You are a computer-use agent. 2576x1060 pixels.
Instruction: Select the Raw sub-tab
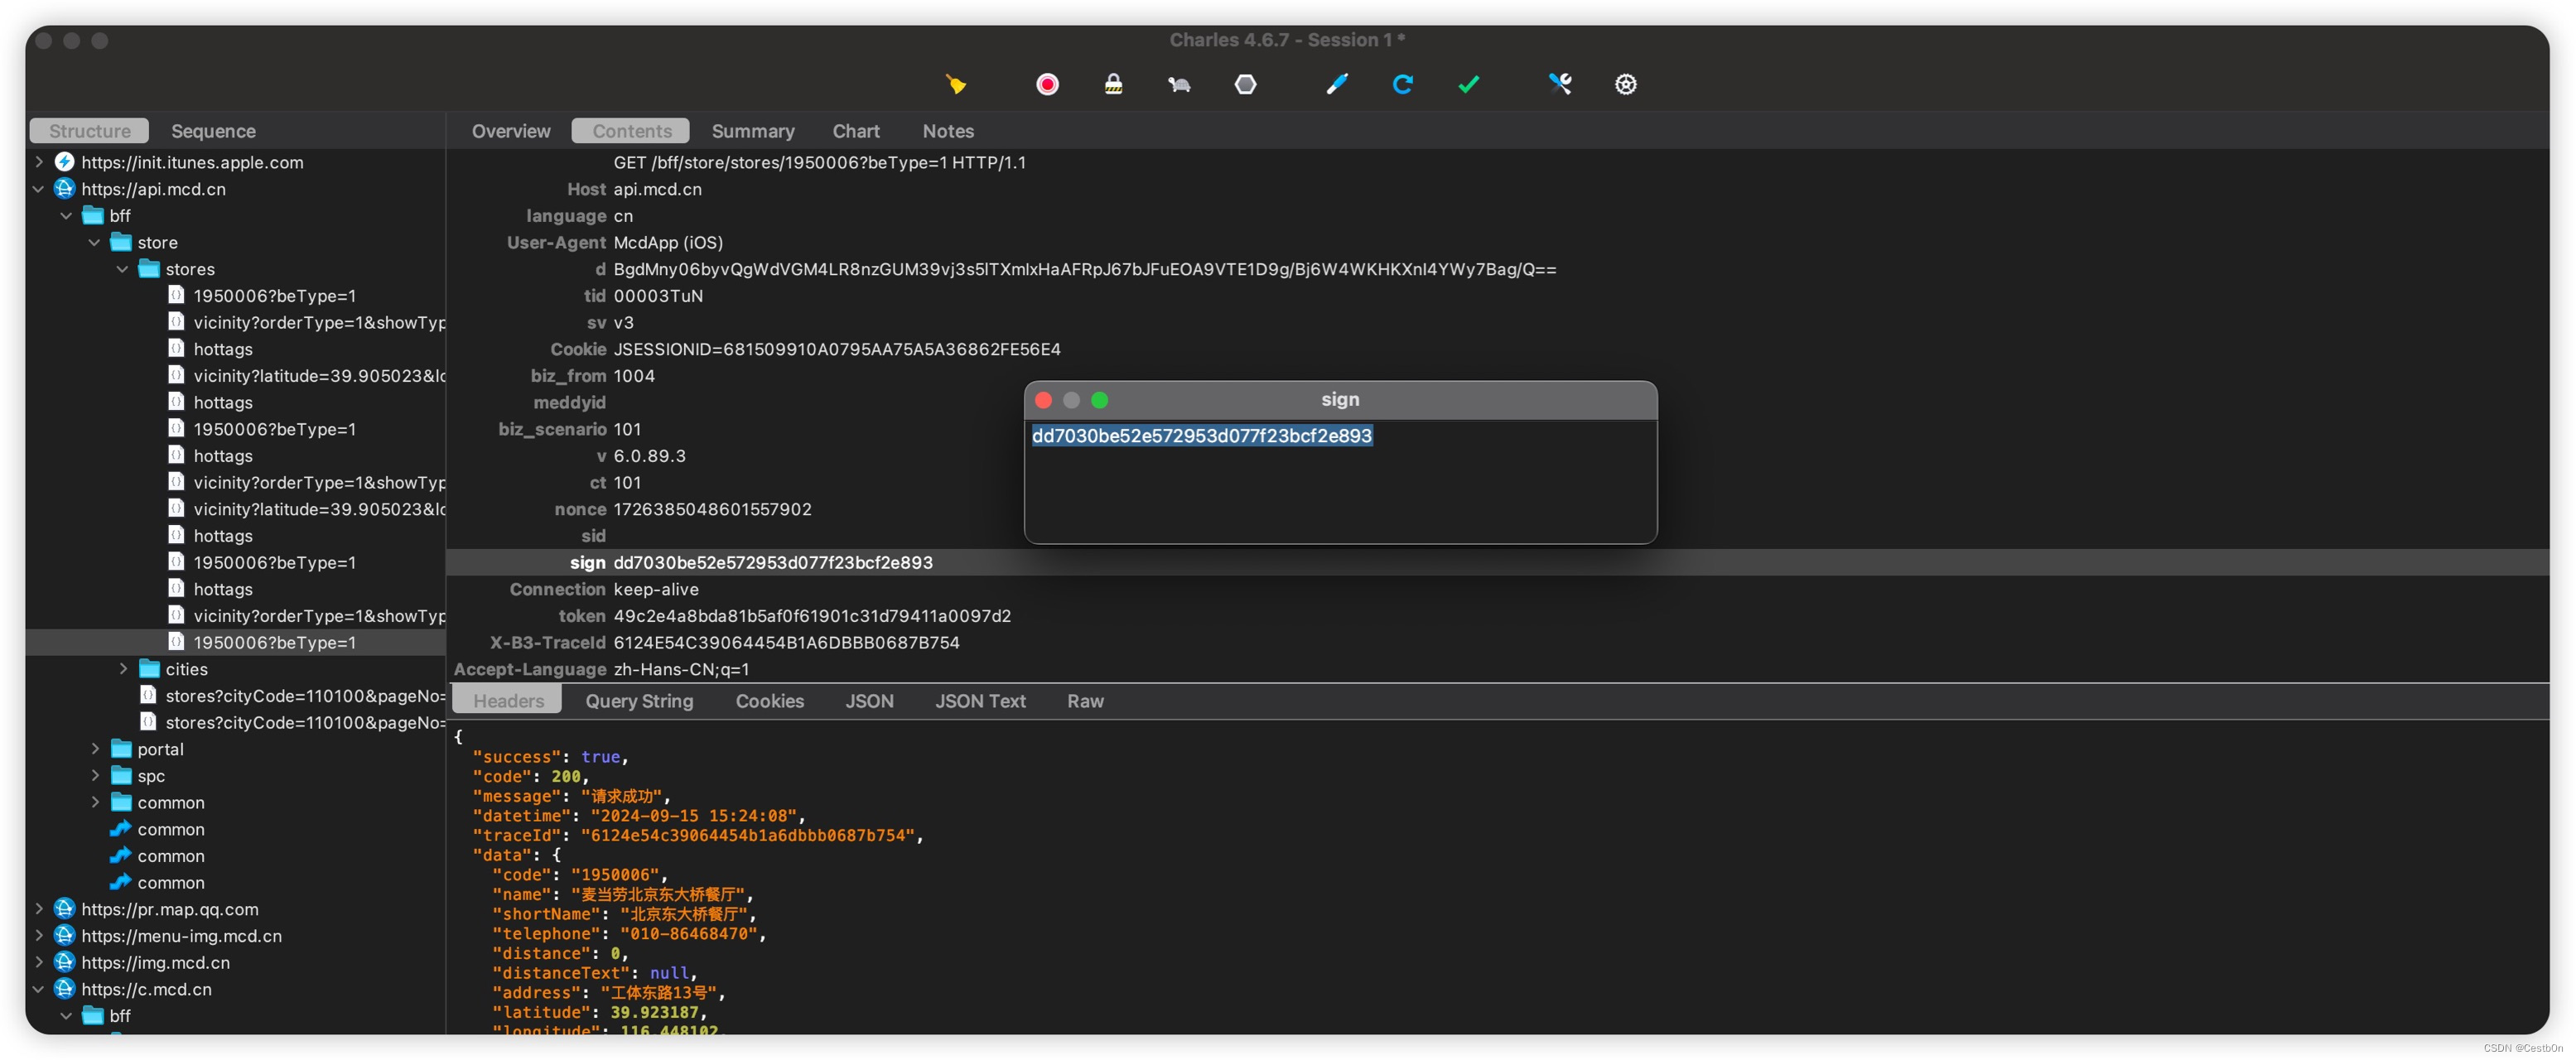click(x=1084, y=701)
